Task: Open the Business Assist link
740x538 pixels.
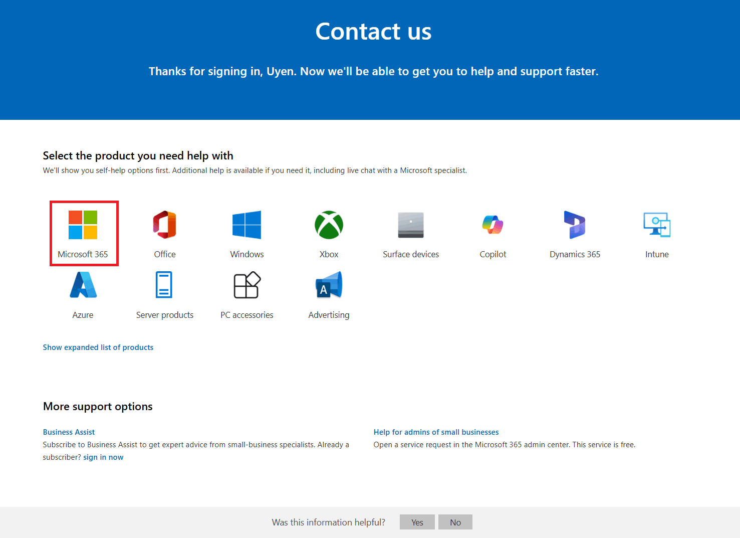Action: tap(69, 432)
